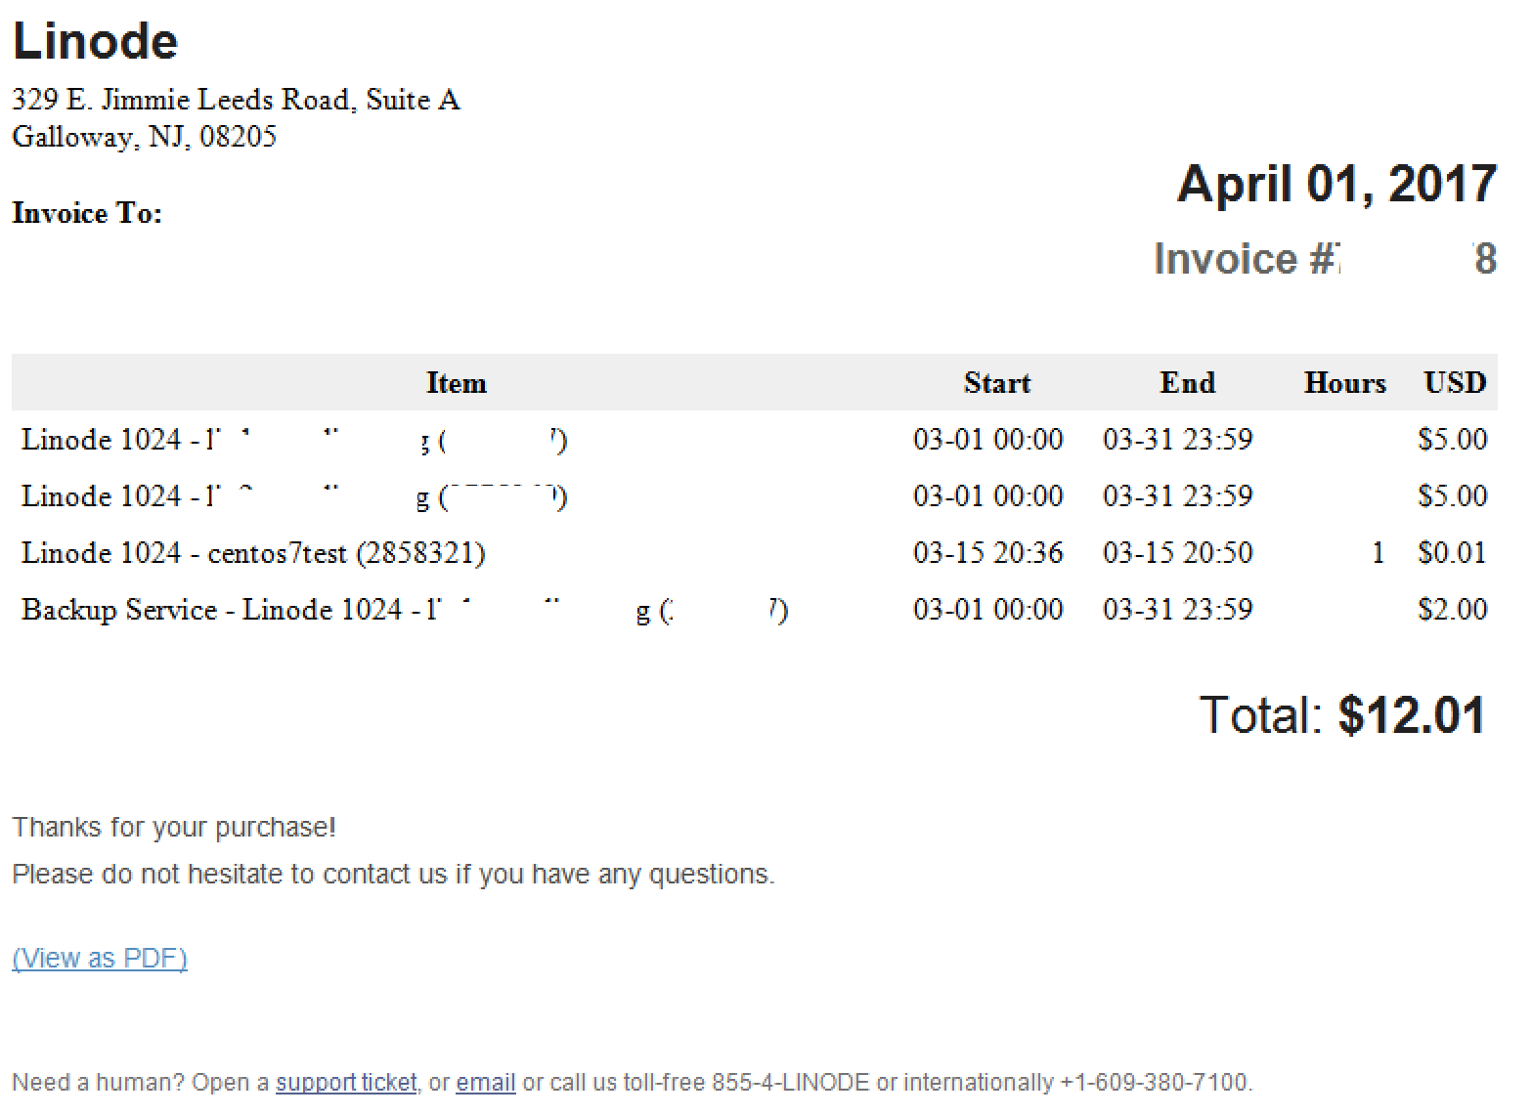Click the centos7test (2858321) line item
1533x1116 pixels.
(254, 553)
